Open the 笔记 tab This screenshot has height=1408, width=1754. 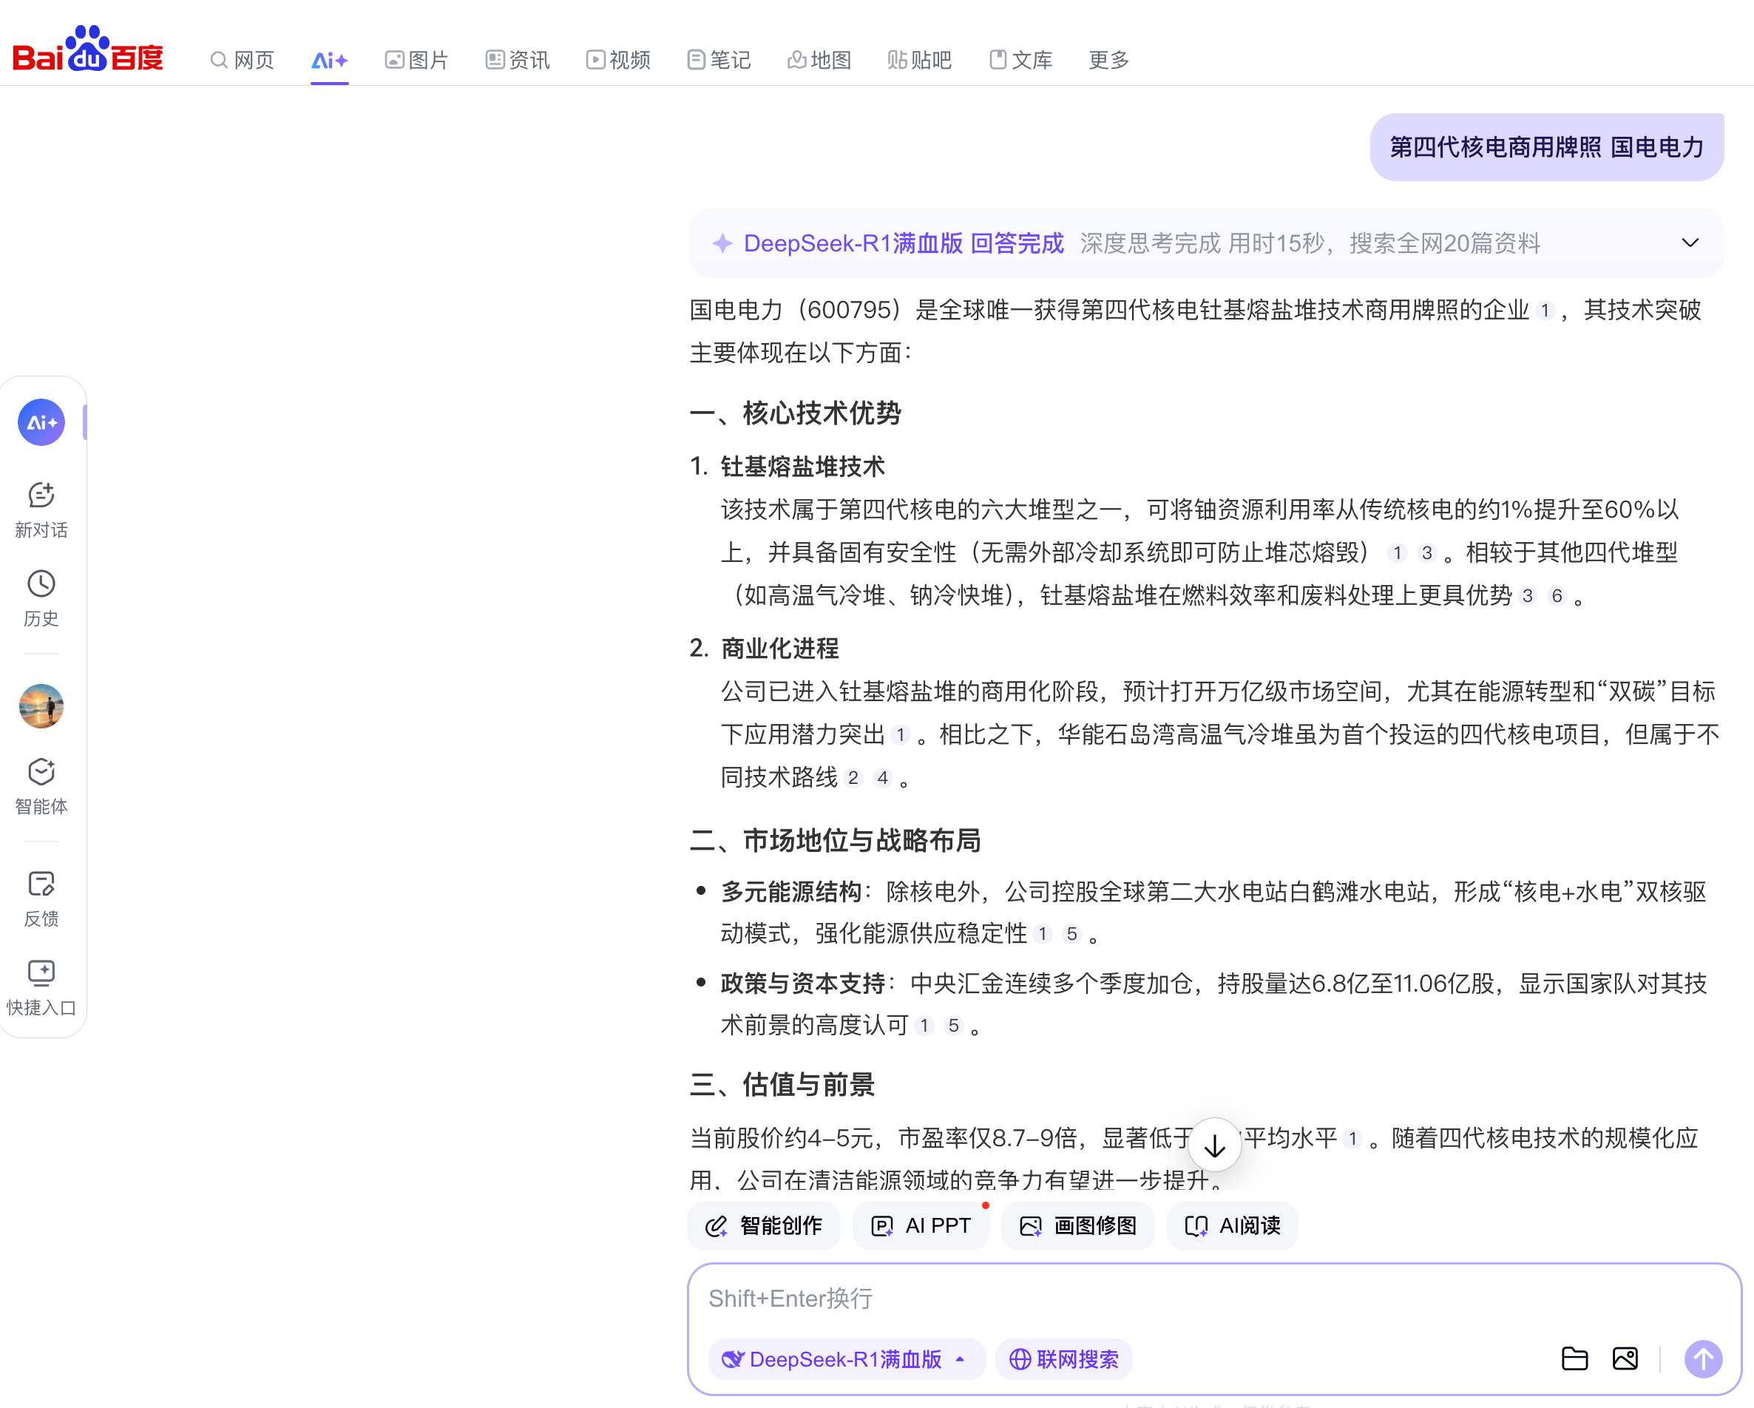(718, 60)
